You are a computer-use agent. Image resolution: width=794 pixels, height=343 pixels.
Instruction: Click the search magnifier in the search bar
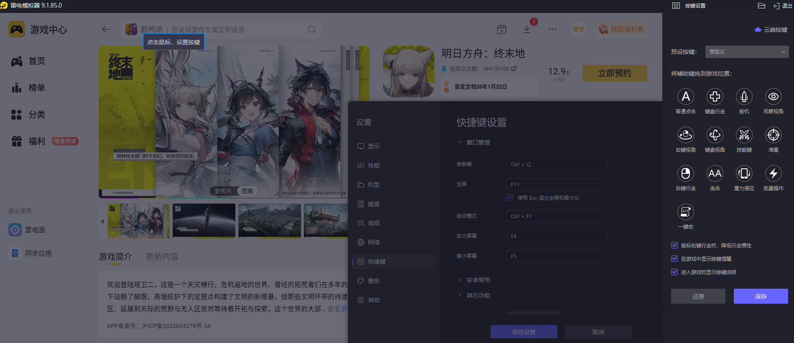[x=312, y=29]
